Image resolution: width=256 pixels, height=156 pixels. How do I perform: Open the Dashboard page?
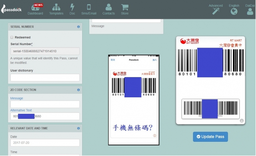(x=35, y=9)
